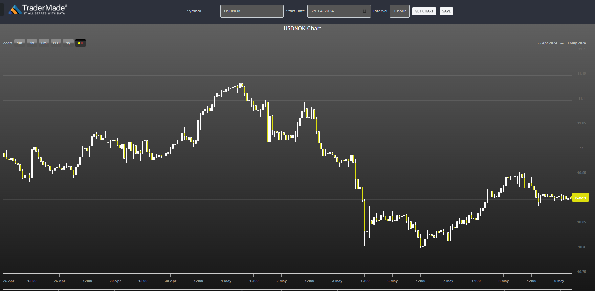Open the calendar picker in Start Date
Viewport: 595px width, 291px height.
[x=364, y=11]
